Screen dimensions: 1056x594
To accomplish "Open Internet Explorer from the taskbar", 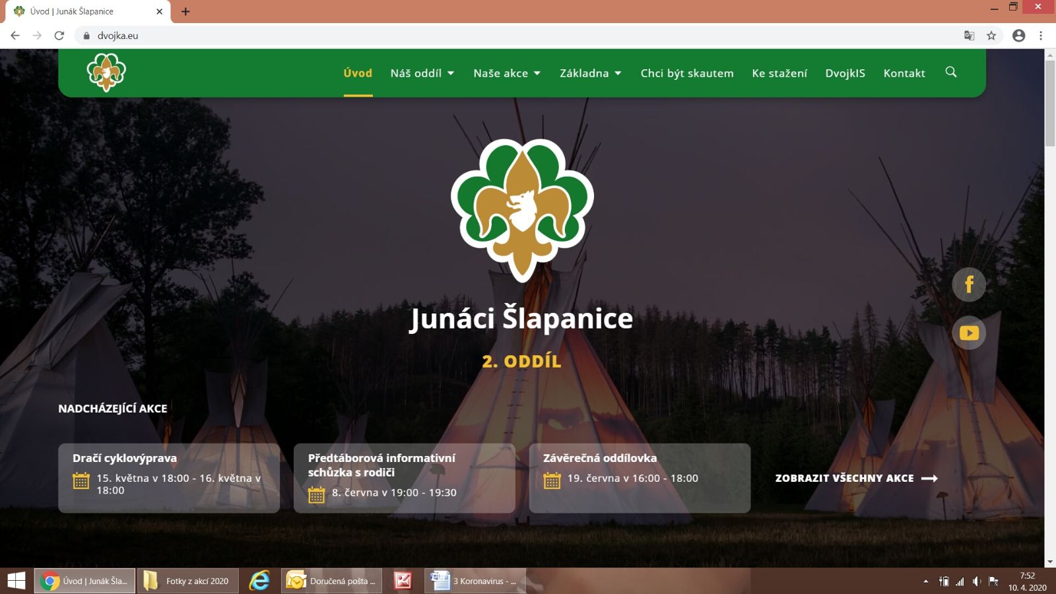I will click(259, 581).
